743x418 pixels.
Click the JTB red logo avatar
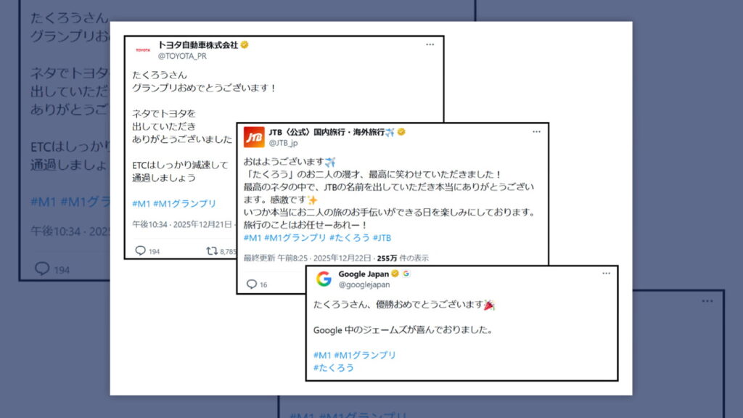[254, 137]
